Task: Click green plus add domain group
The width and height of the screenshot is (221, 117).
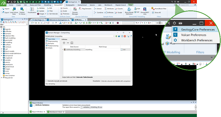Action: [116, 36]
